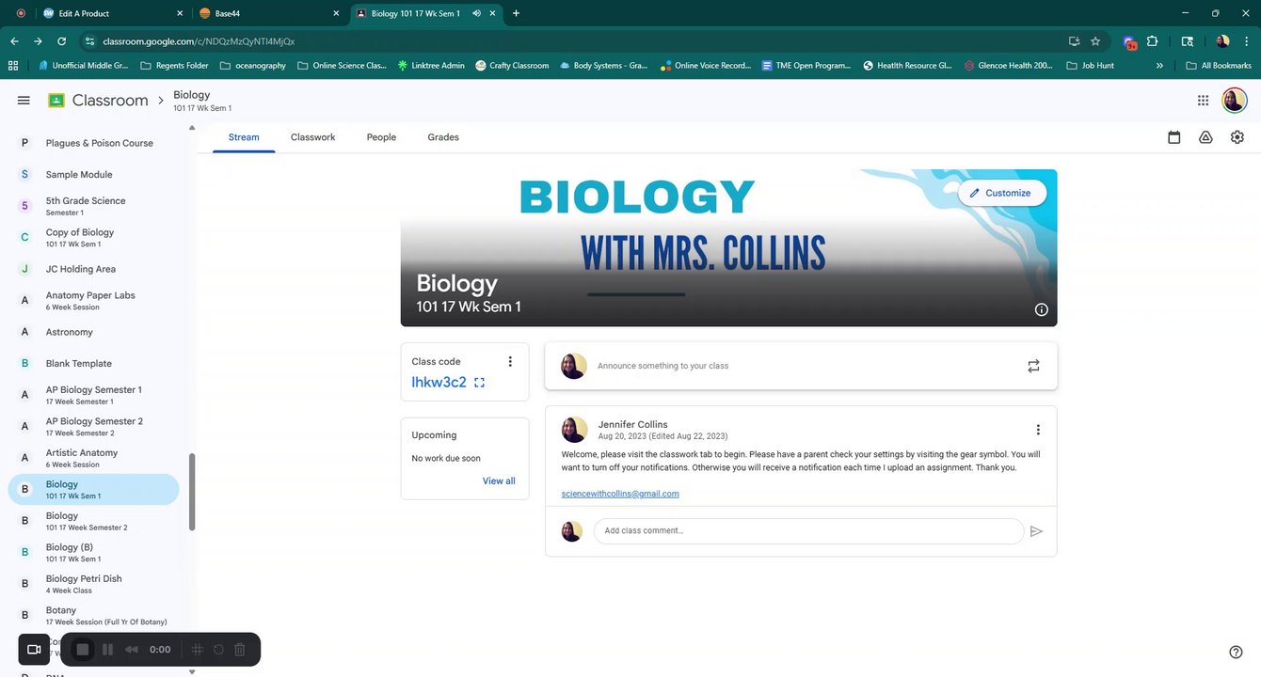Open the Chrome profile avatar
Viewport: 1261px width, 677px height.
1222,41
